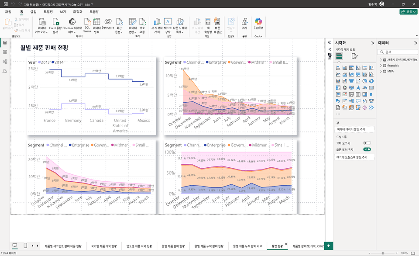The image size is (419, 256).
Task: Insert a 텍스트 상자 (text box)
Action: (x=168, y=26)
